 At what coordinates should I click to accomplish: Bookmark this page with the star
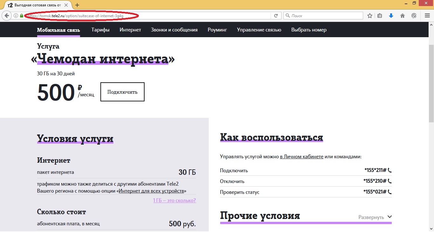click(x=370, y=15)
